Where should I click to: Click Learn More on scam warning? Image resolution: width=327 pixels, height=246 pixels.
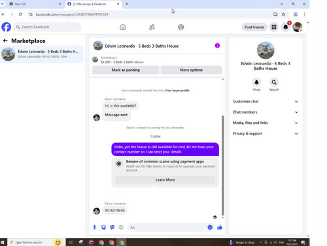pos(165,179)
